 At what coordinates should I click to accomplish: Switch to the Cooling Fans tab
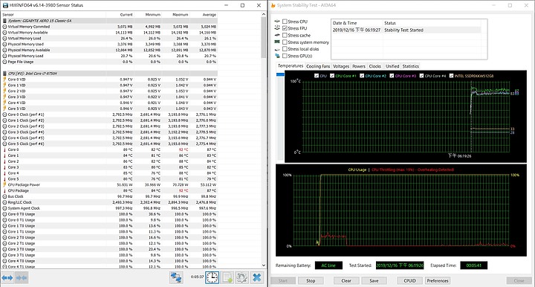pos(318,66)
